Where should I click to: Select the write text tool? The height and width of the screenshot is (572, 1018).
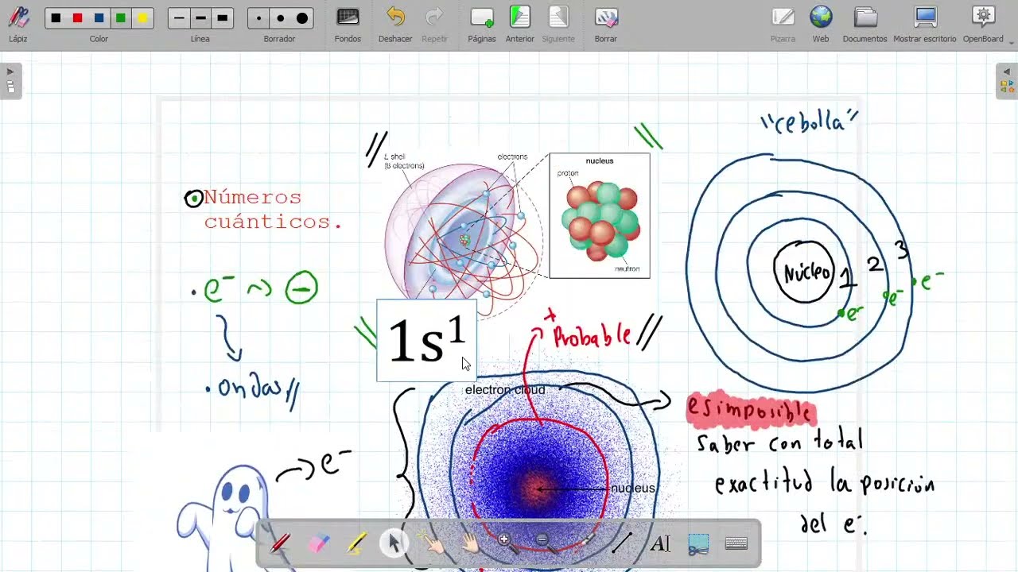pyautogui.click(x=660, y=543)
